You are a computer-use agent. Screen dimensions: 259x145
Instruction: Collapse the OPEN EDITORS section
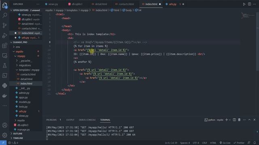pyautogui.click(x=11, y=10)
